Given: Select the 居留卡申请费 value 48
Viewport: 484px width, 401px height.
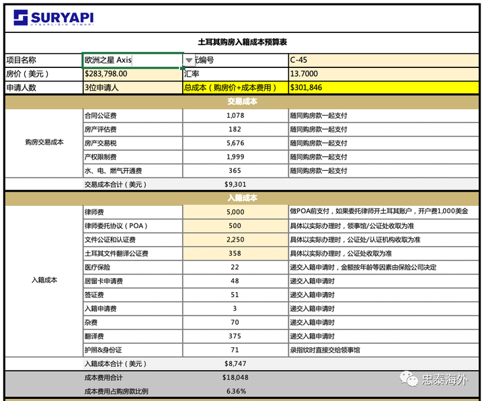Looking at the screenshot, I should (x=235, y=281).
